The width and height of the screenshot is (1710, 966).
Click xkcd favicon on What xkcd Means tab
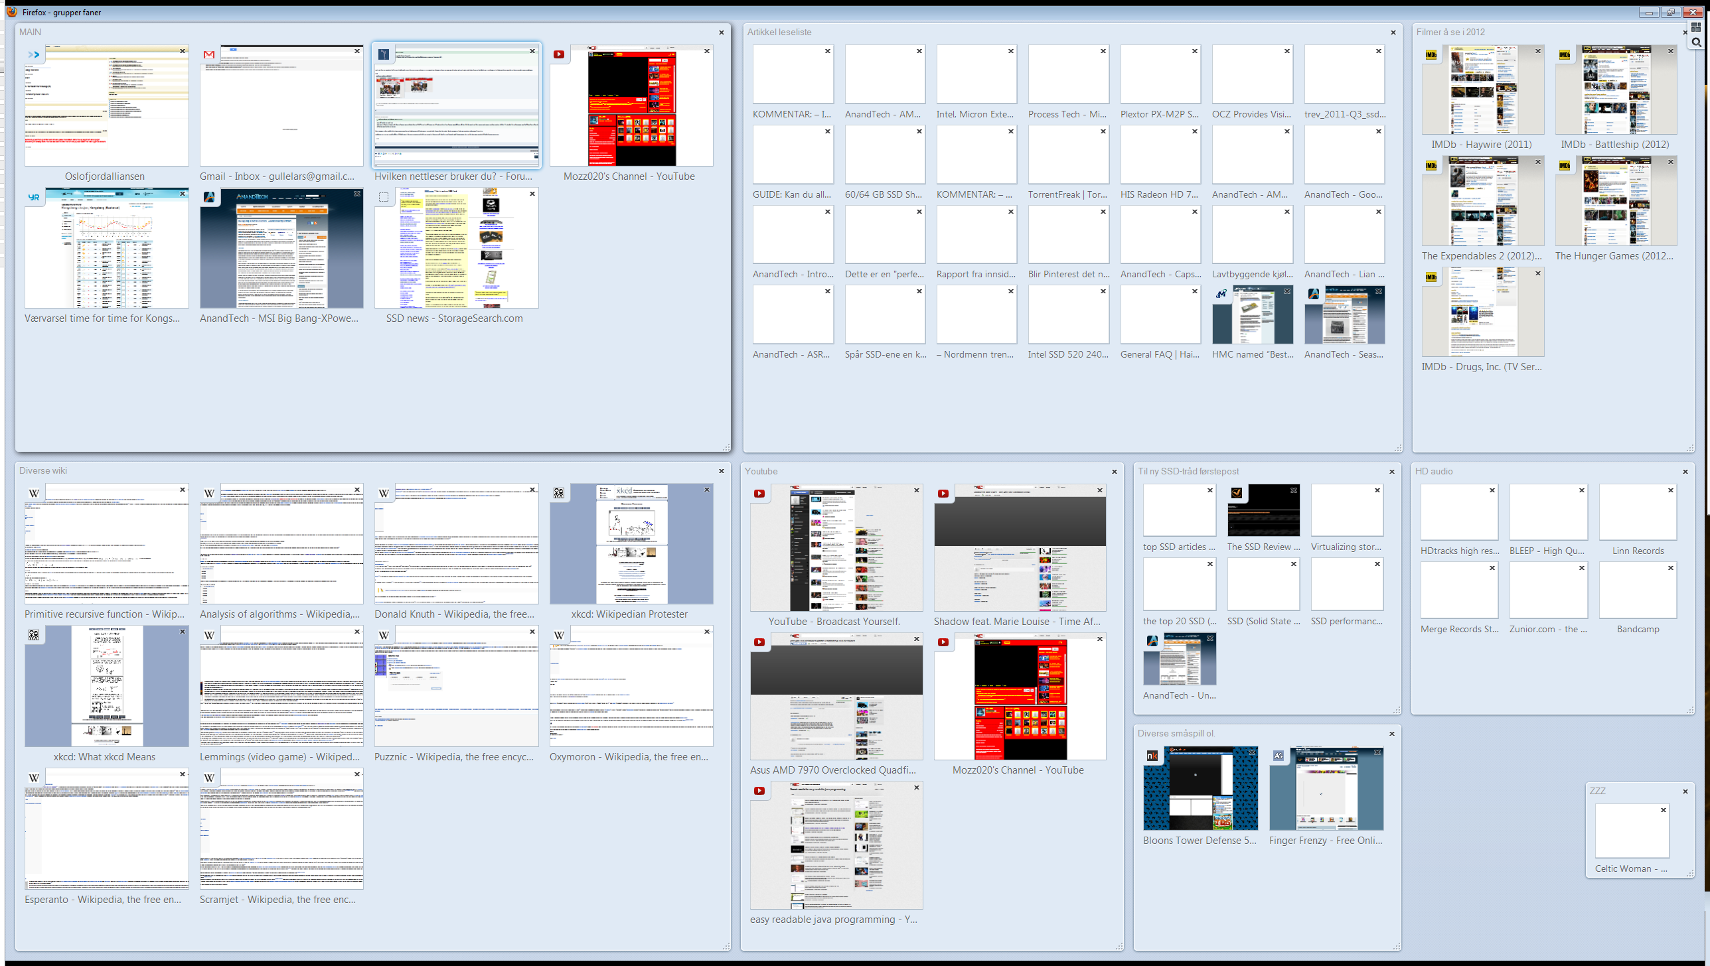(34, 635)
